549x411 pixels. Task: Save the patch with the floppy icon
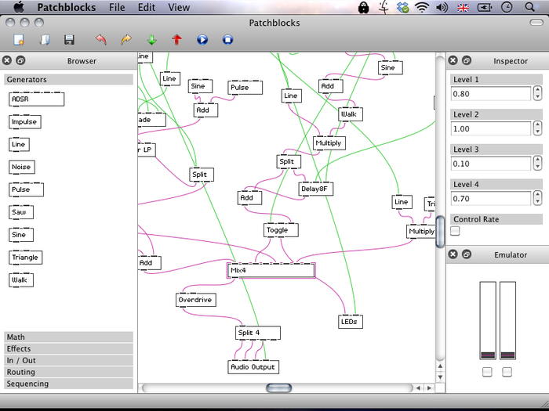(x=69, y=39)
